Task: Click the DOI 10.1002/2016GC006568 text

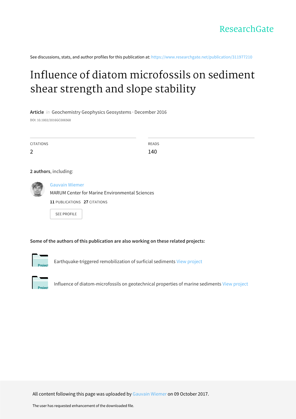Action: click(x=51, y=120)
